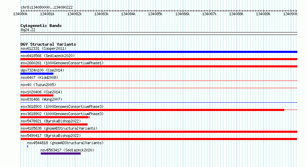
Task: Click the purple nsv6563417 variant bar
Action: [61, 154]
